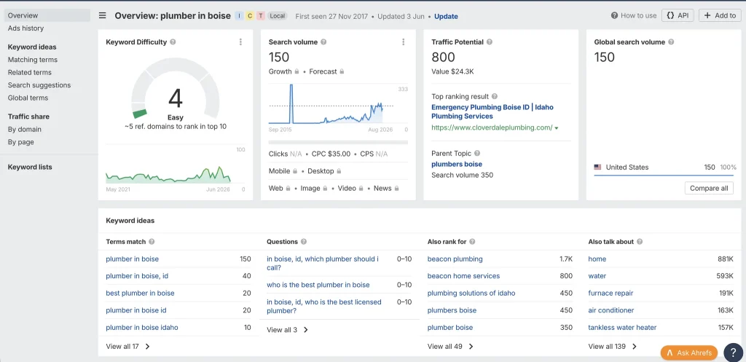Click help icon next to Terms match
Screen dimensions: 746x362
click(152, 242)
